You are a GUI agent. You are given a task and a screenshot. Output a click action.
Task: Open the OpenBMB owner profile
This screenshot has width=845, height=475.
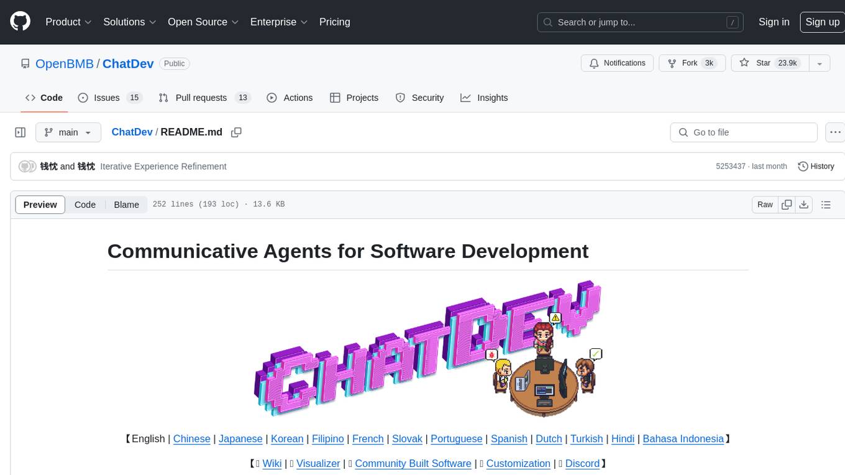click(x=65, y=63)
